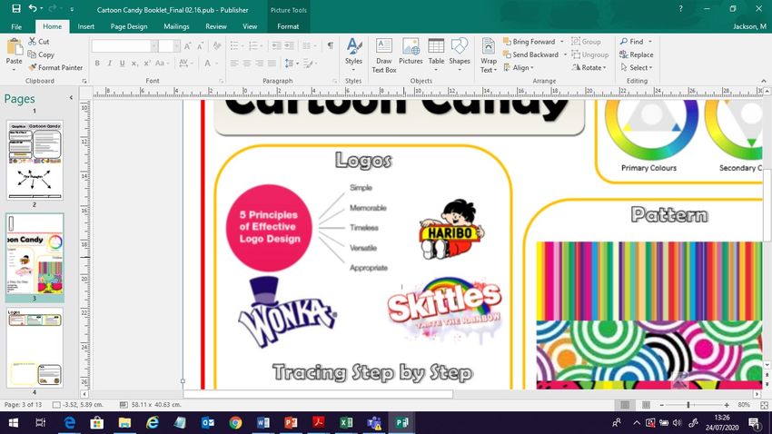The height and width of the screenshot is (434, 772).
Task: Zoom out with minus button
Action: tap(662, 404)
